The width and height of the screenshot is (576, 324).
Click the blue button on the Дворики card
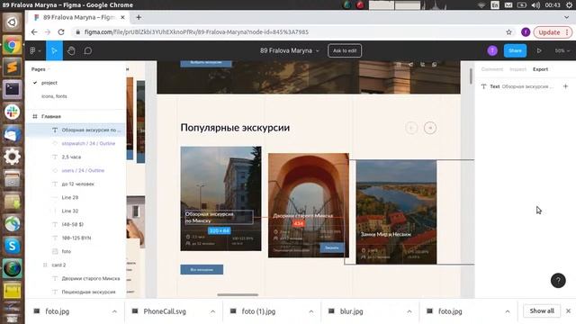click(332, 247)
